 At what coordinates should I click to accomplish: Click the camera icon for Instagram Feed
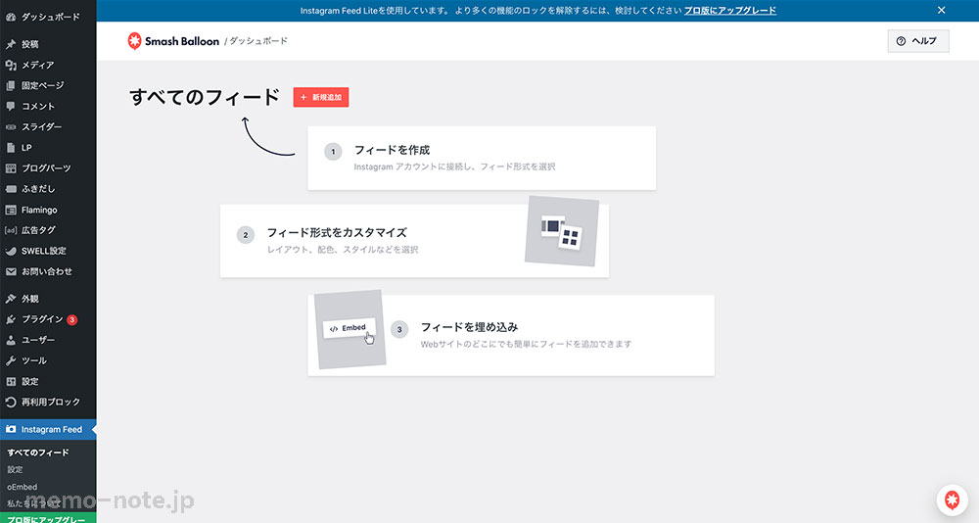[11, 429]
